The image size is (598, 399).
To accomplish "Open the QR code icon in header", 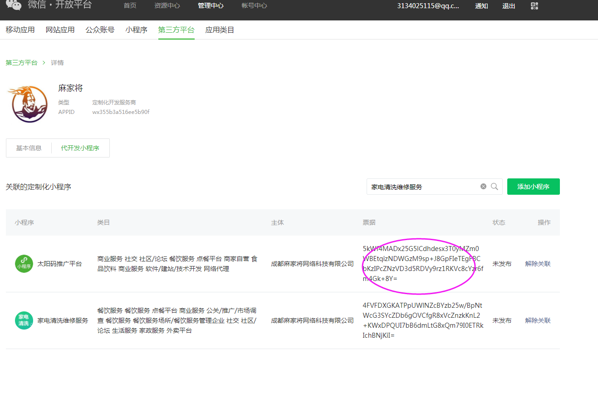I will pyautogui.click(x=534, y=6).
